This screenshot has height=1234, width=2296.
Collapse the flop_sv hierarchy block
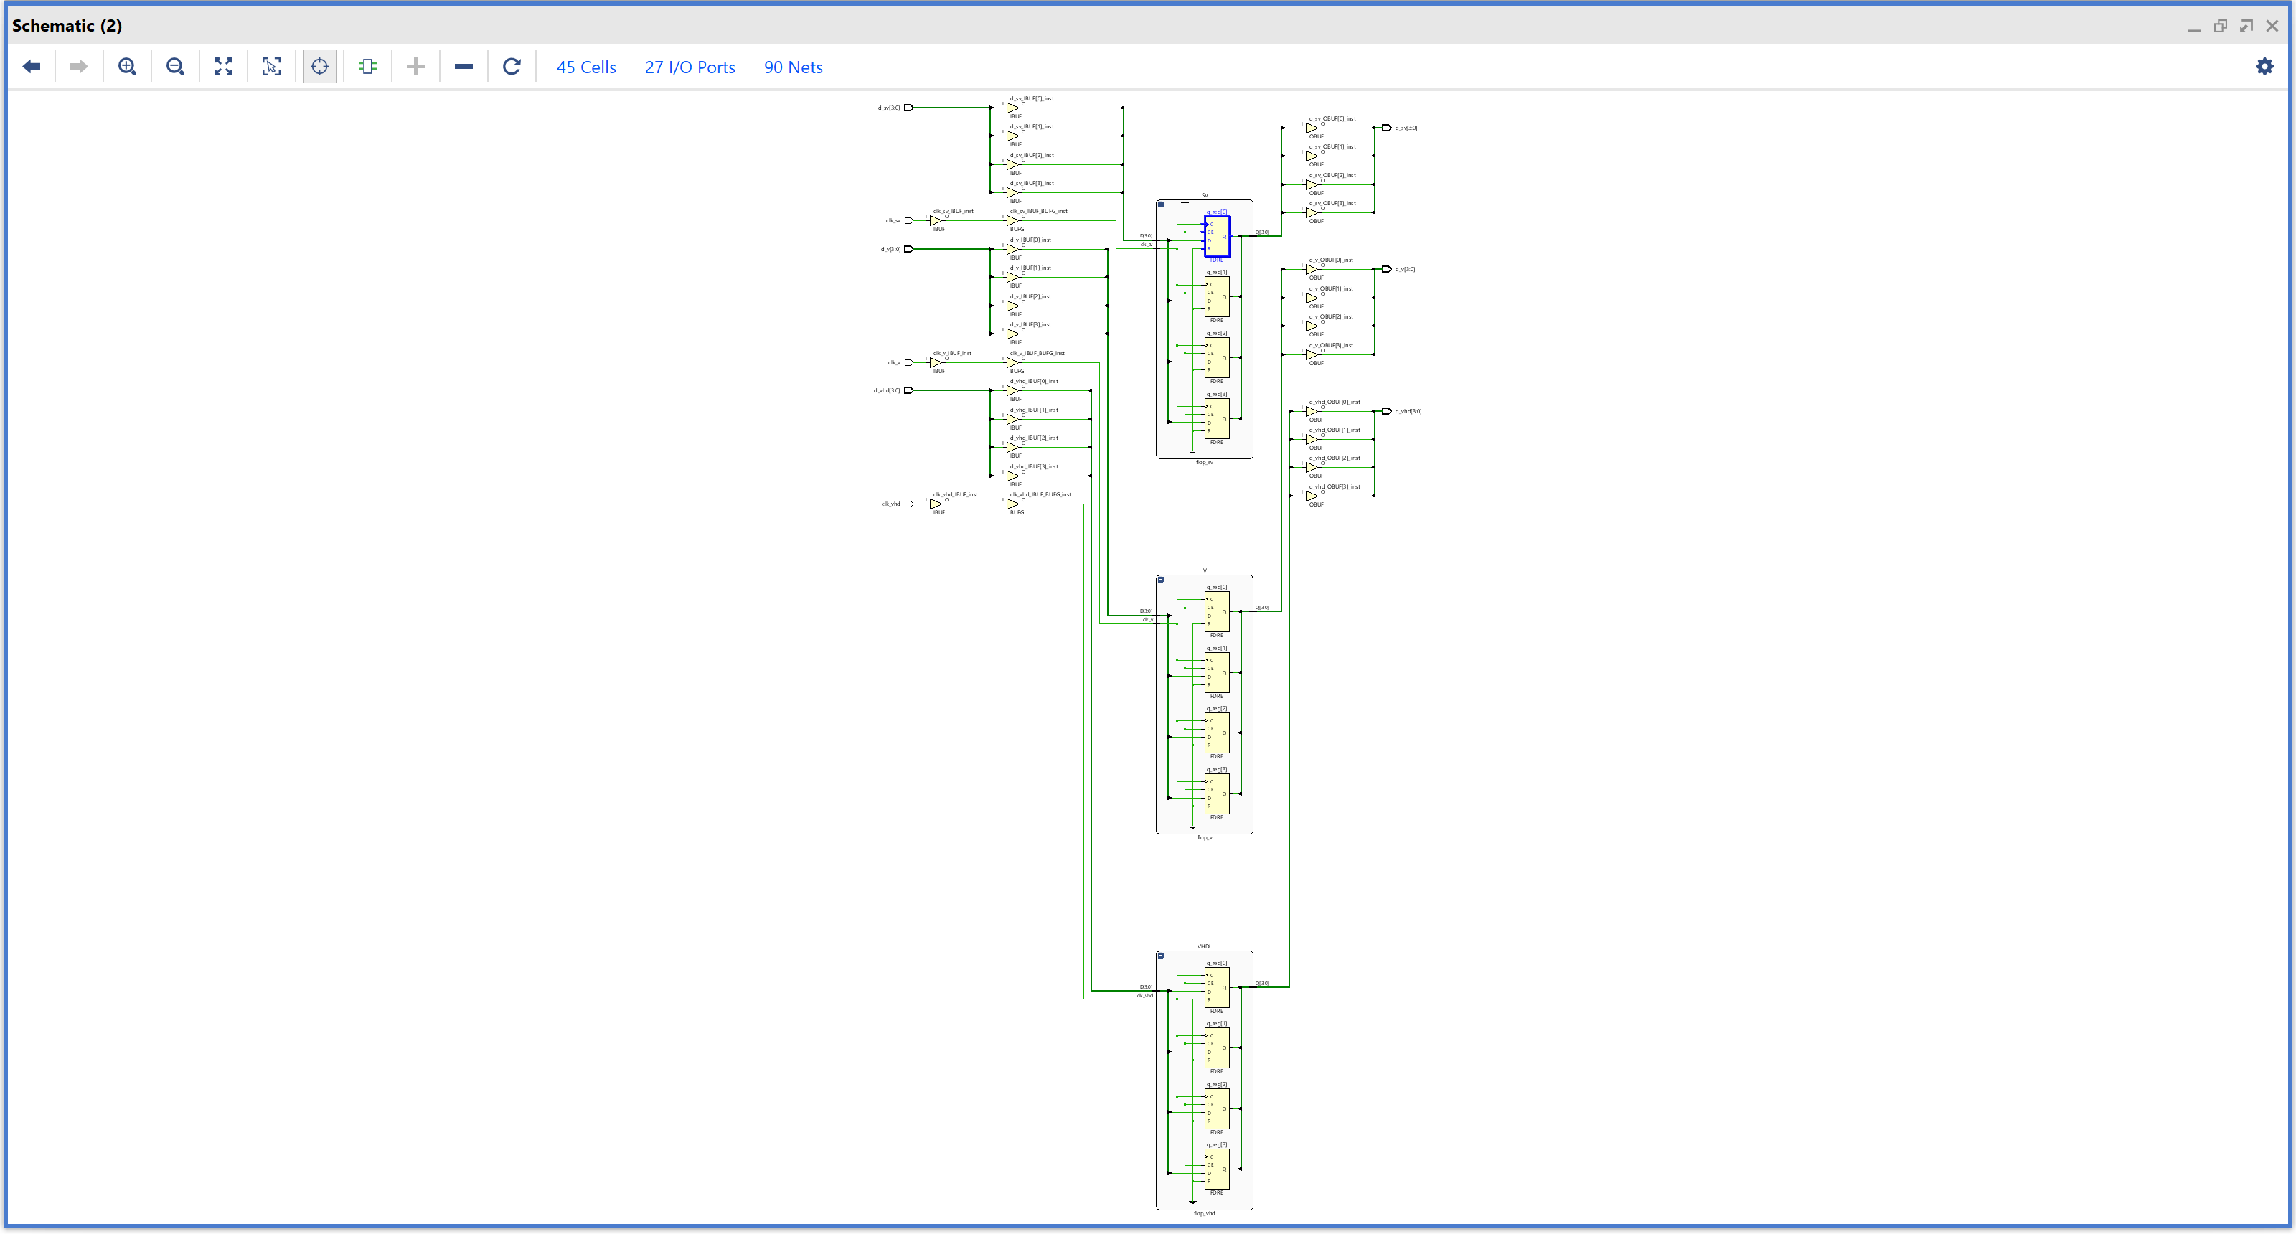pos(1160,205)
